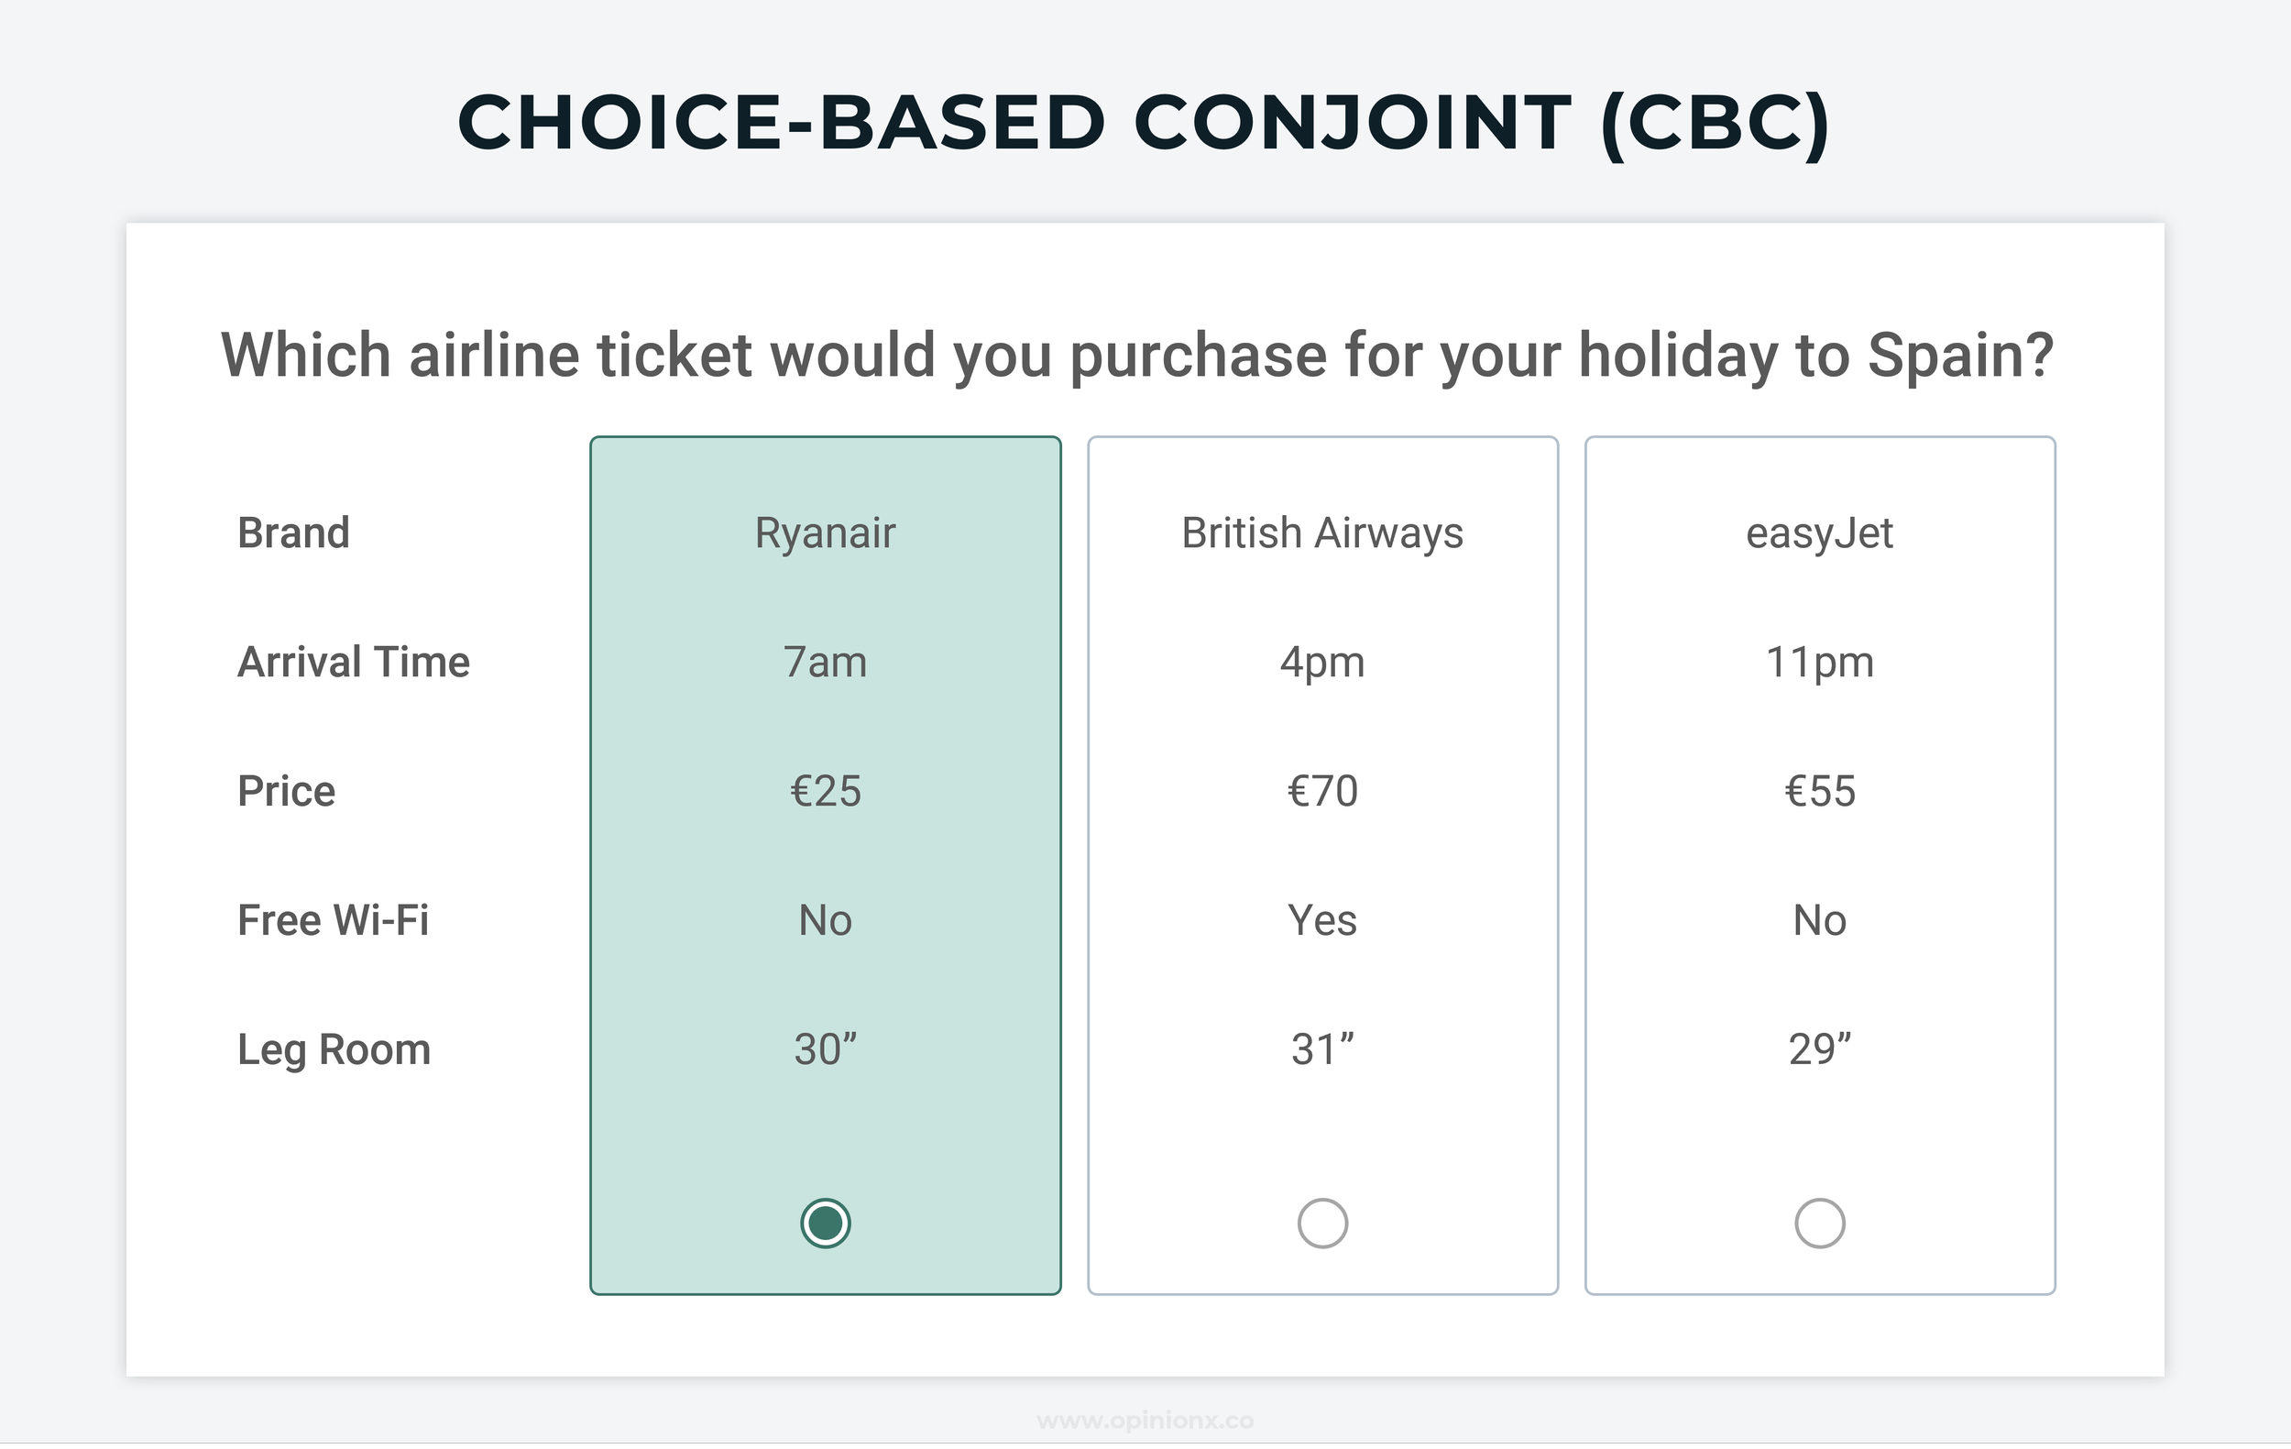
Task: Click the British Airways brand name
Action: pyautogui.click(x=1322, y=533)
